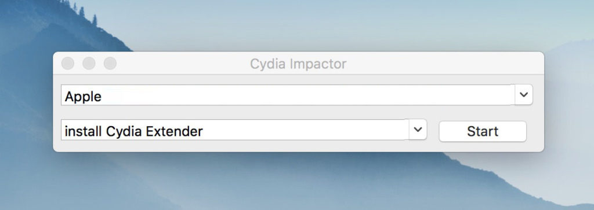Expand the install Cydia Extender command list
Image resolution: width=594 pixels, height=210 pixels.
coord(418,130)
